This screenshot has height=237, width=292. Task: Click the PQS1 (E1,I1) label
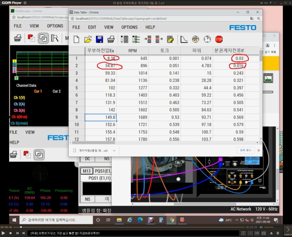pyautogui.click(x=99, y=178)
